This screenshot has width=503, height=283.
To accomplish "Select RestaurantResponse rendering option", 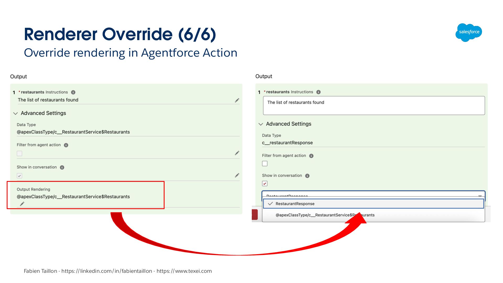I will pos(373,204).
